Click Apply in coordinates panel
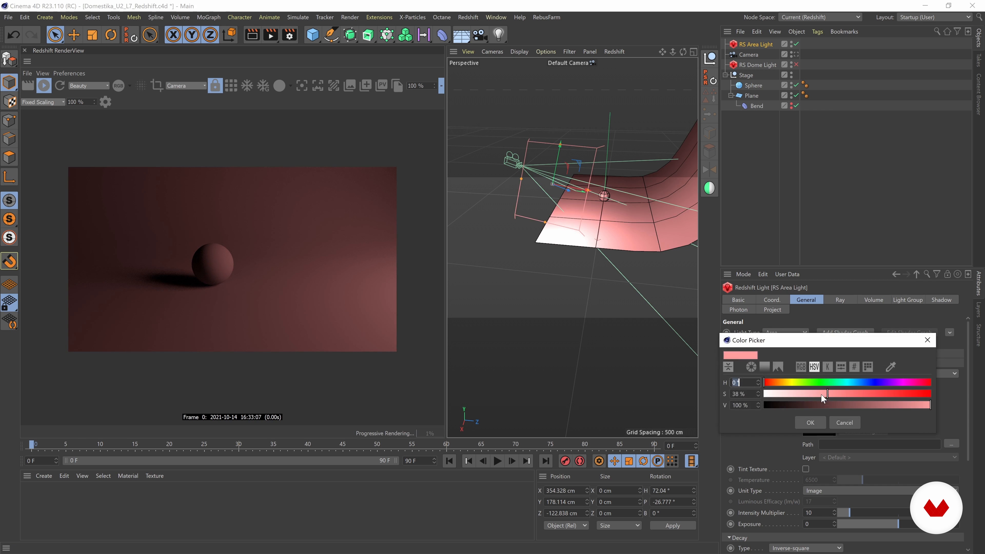 (673, 525)
